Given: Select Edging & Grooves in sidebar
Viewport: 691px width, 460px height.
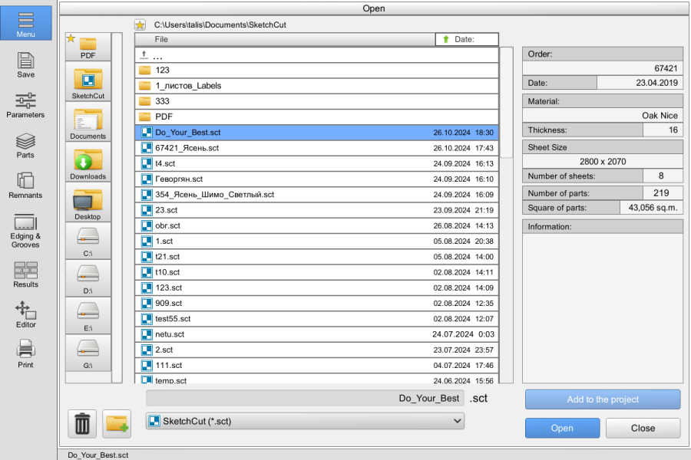Looking at the screenshot, I should point(25,232).
